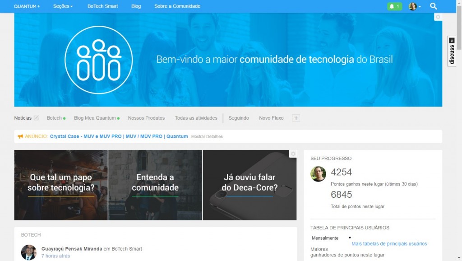Open the notifications bell badge
The height and width of the screenshot is (261, 462).
click(394, 6)
